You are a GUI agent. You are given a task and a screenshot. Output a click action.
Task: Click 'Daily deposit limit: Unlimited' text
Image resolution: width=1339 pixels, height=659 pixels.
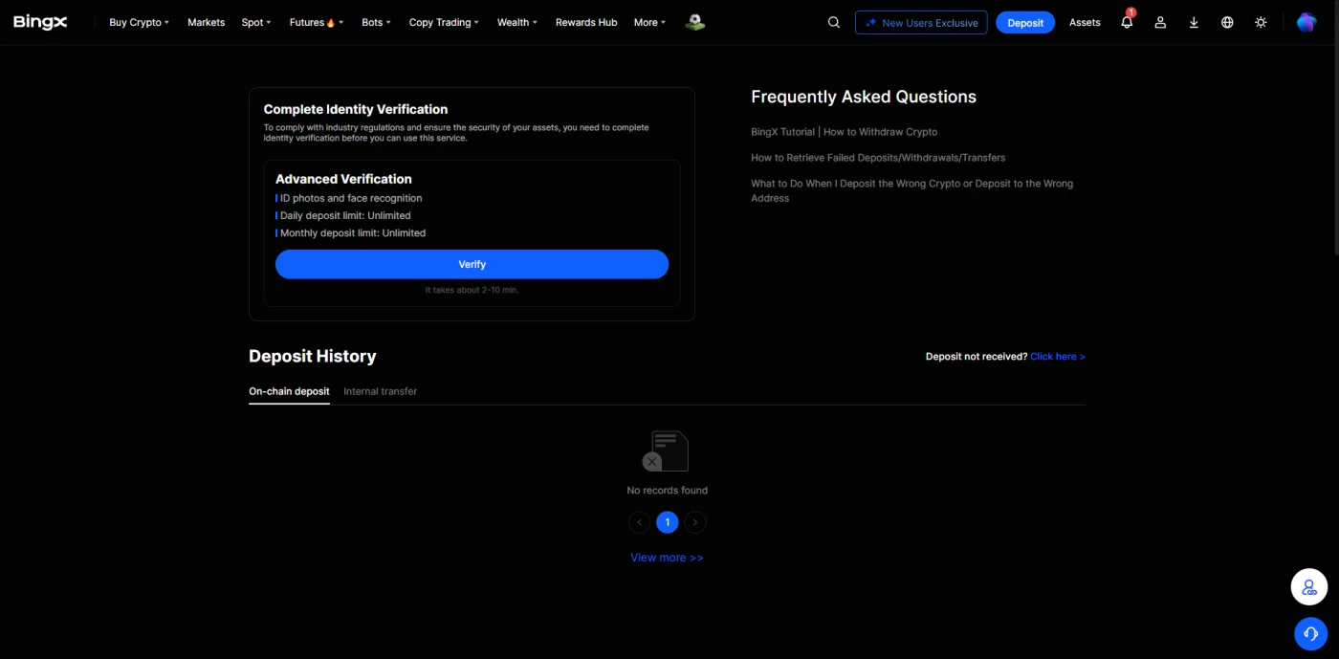pos(345,216)
